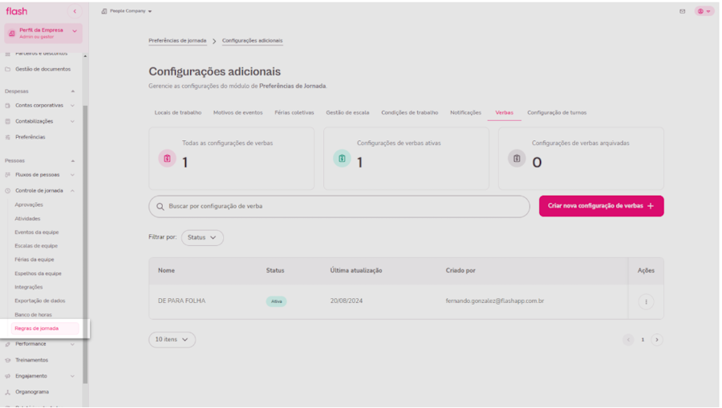Switch to Motivos de eventos tab

coord(237,113)
